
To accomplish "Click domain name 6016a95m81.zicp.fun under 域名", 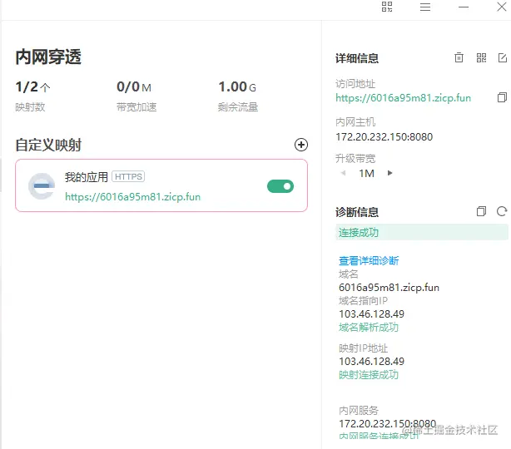I will (389, 288).
